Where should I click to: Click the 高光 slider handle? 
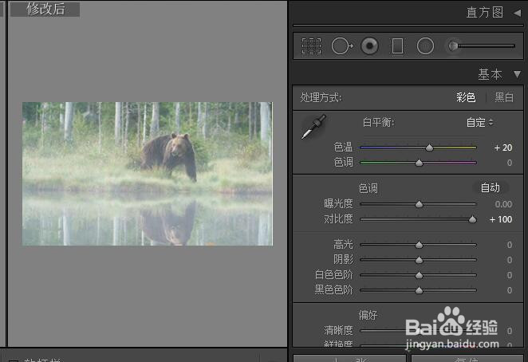click(419, 245)
